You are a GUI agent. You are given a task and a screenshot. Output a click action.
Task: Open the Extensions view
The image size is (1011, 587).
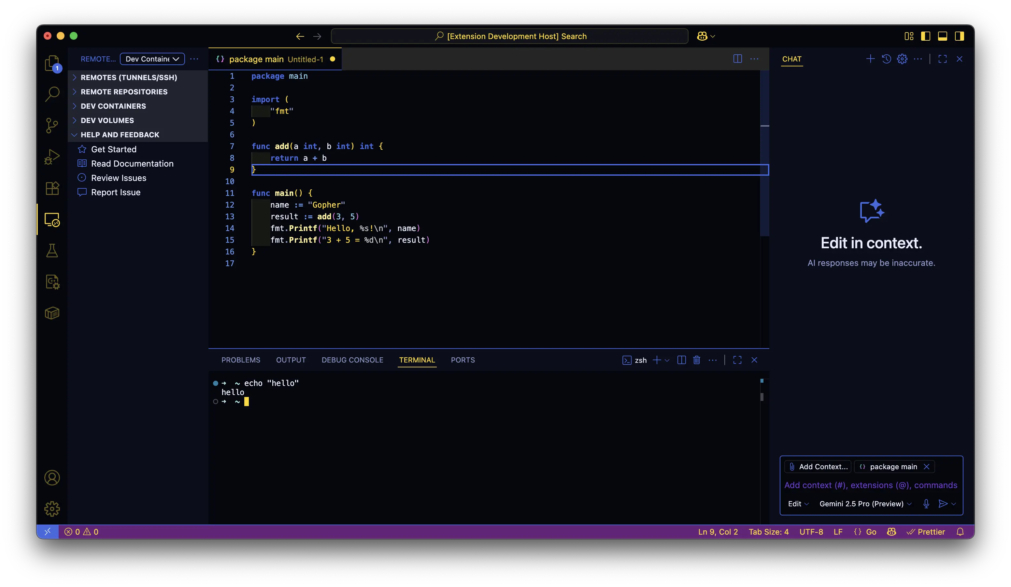click(52, 188)
